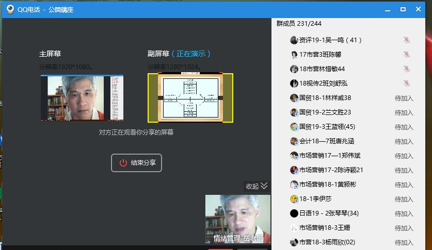Toggle mute icon for 18市营林惜敏44
Image resolution: width=432 pixels, height=250 pixels.
click(407, 69)
